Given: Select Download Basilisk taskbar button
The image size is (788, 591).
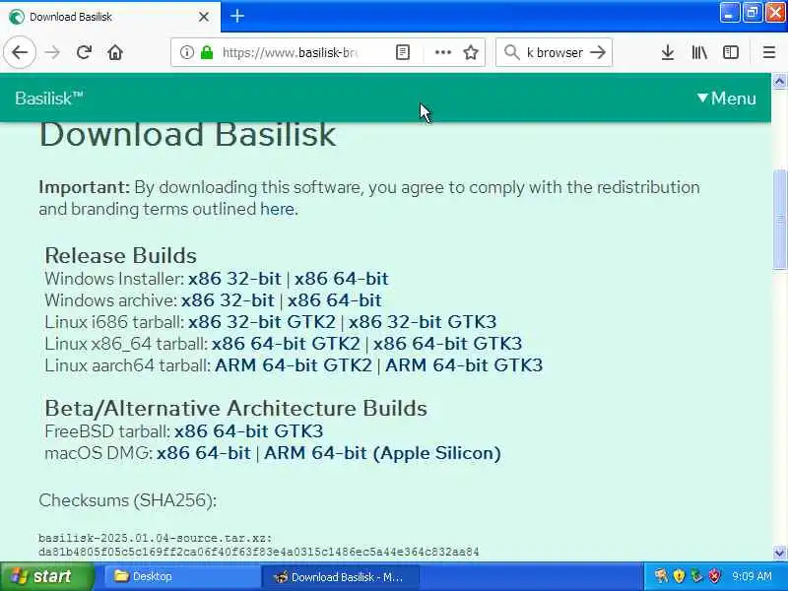Looking at the screenshot, I should pos(339,576).
